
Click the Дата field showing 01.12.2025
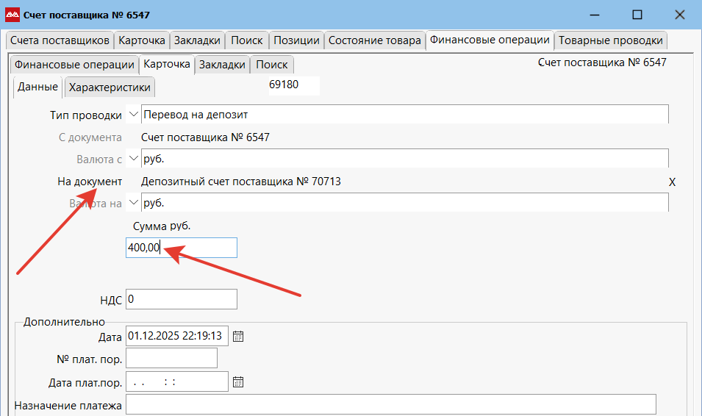tap(177, 337)
